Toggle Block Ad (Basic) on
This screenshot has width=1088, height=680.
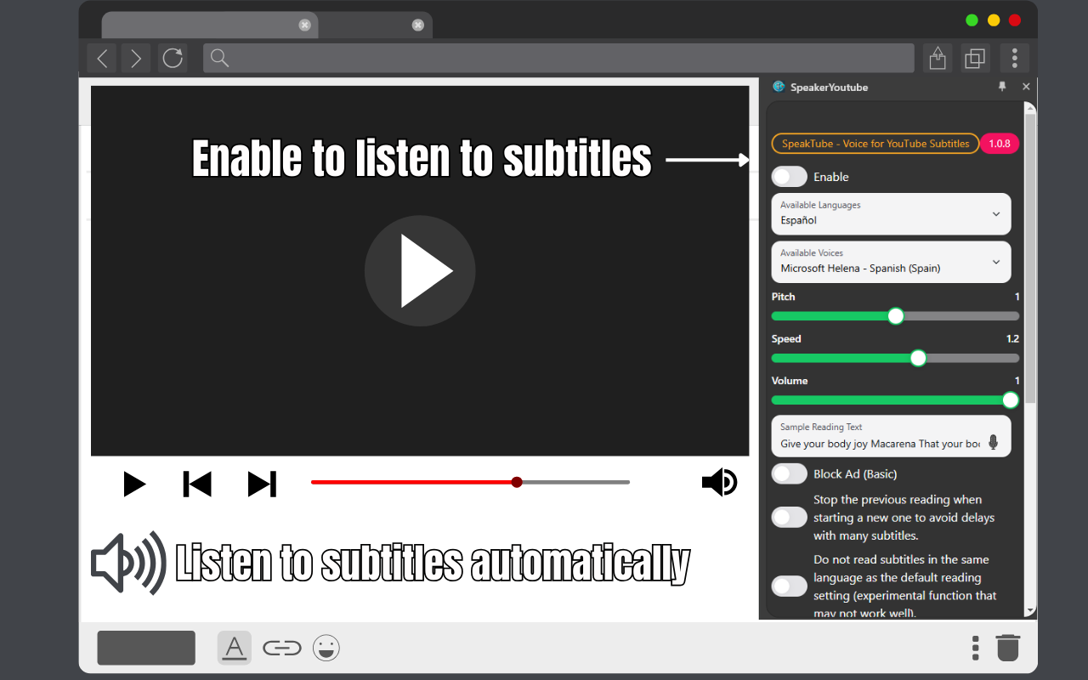point(789,473)
